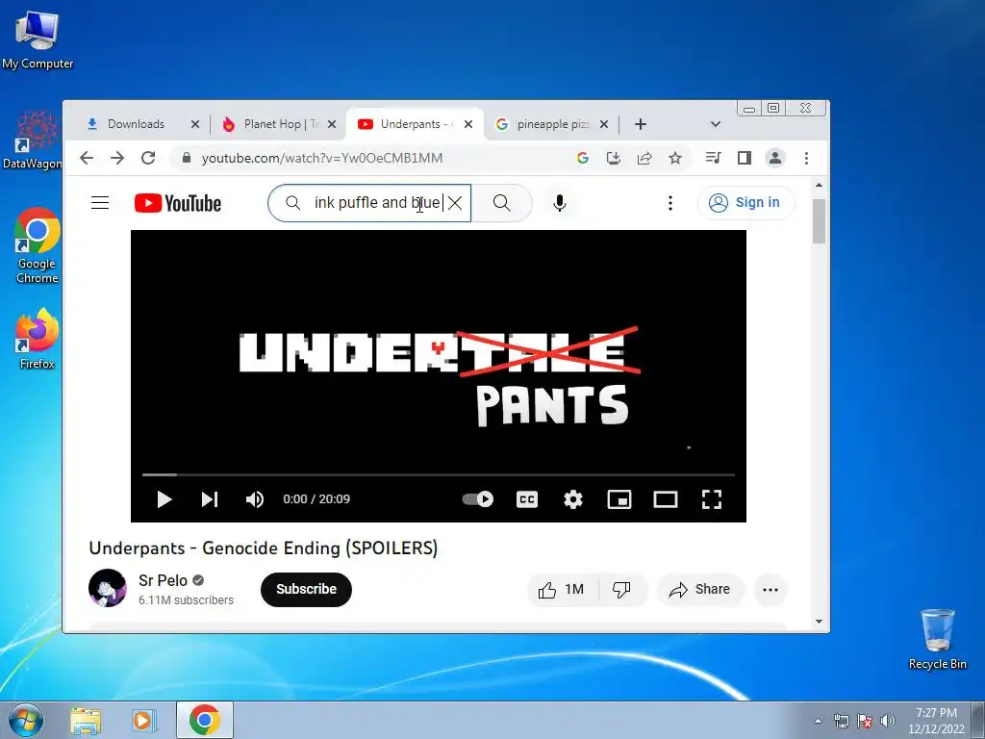Screen dimensions: 985x739
Task: Go back in Chrome
Action: (x=87, y=158)
